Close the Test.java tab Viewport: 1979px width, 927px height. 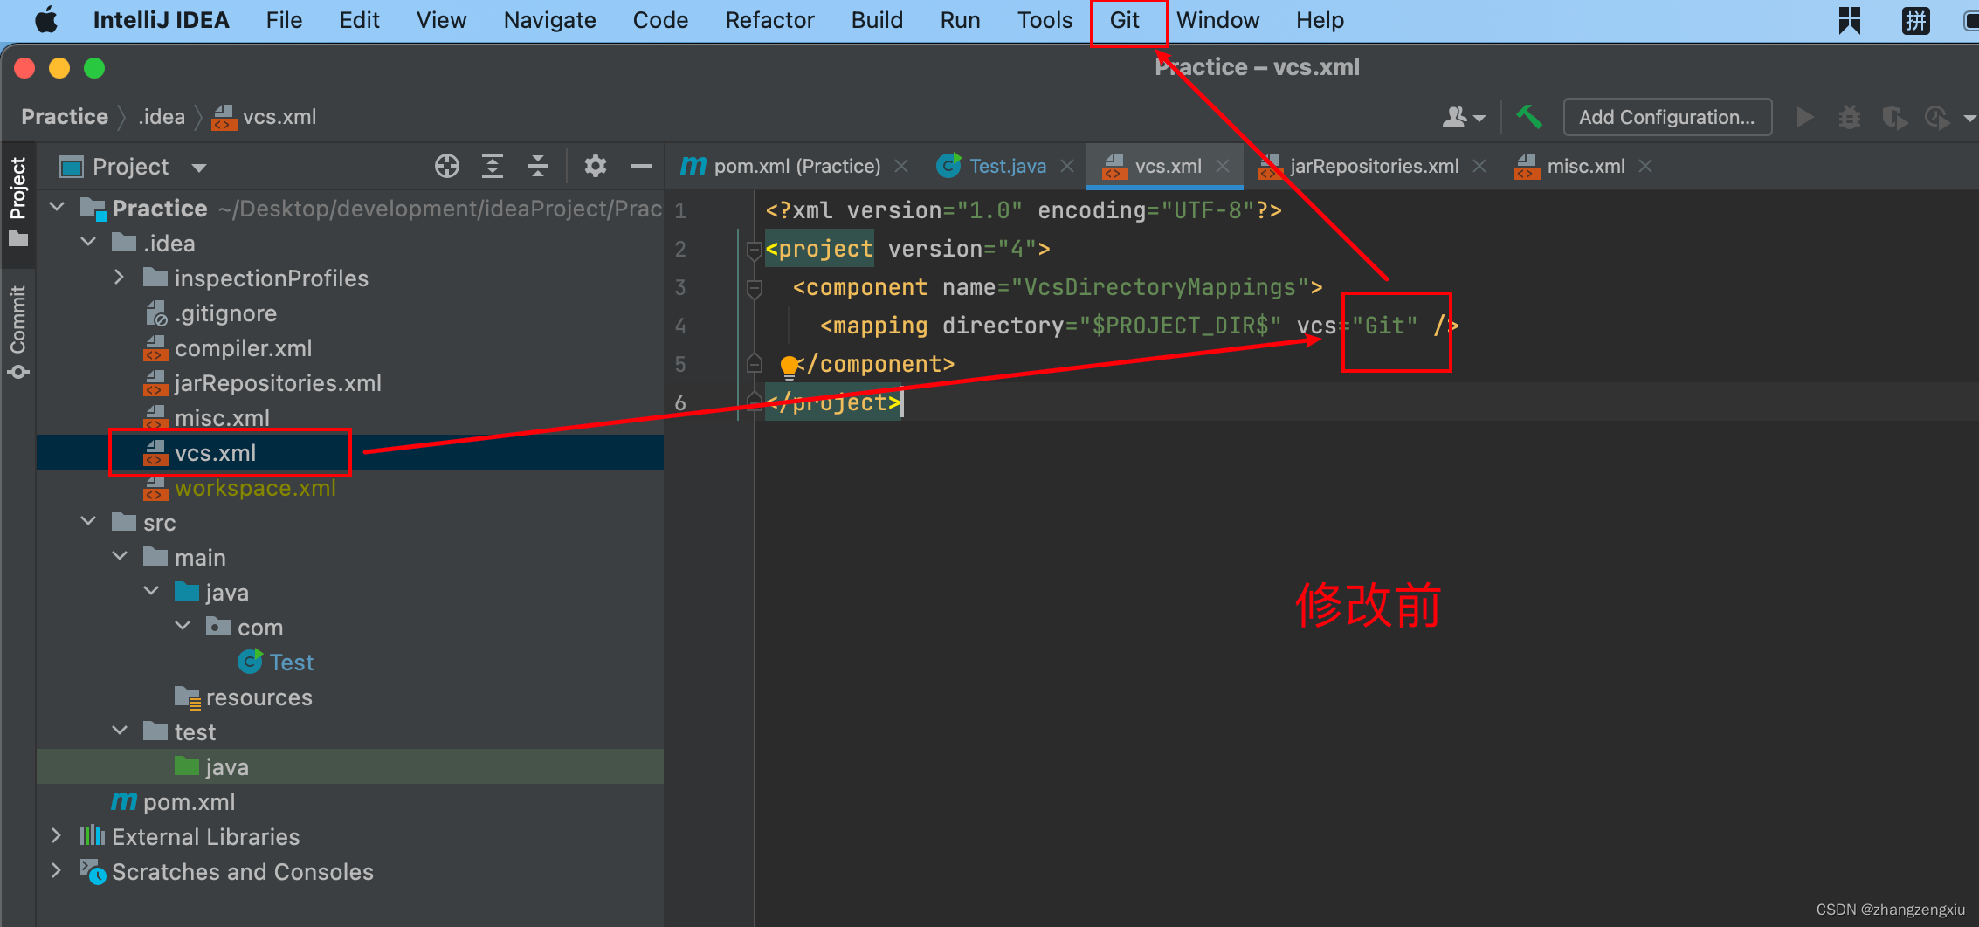tap(1067, 166)
